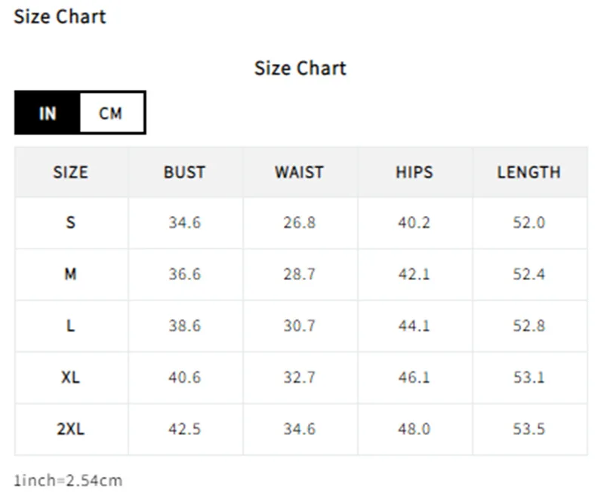This screenshot has width=604, height=496.
Task: Click the centered Size Chart title
Action: click(x=300, y=68)
